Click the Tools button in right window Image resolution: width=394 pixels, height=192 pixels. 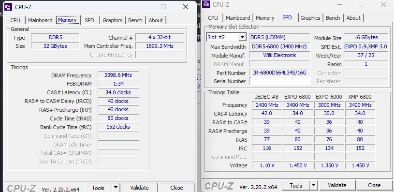point(296,185)
